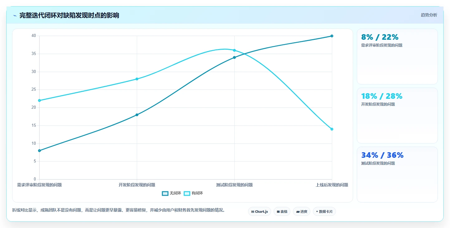
Task: Click the y-axis value 40
Action: click(34, 36)
